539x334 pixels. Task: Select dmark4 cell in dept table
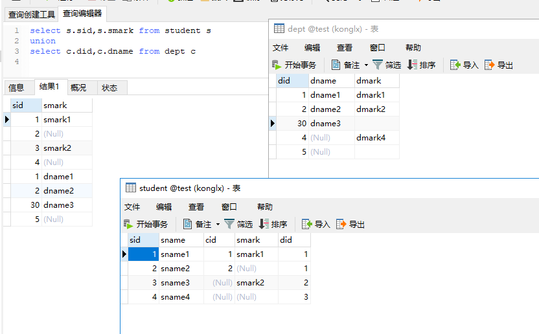coord(377,138)
